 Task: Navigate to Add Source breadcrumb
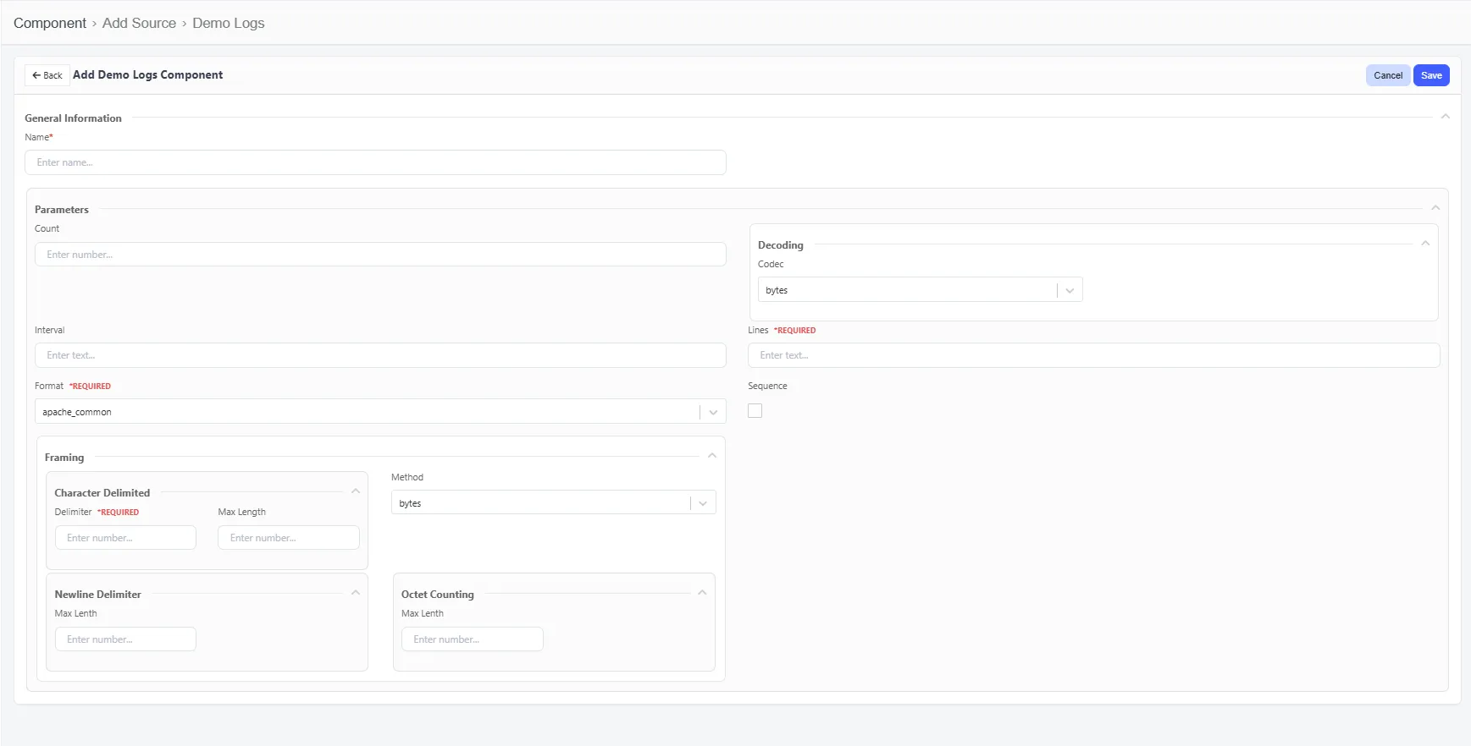(139, 23)
